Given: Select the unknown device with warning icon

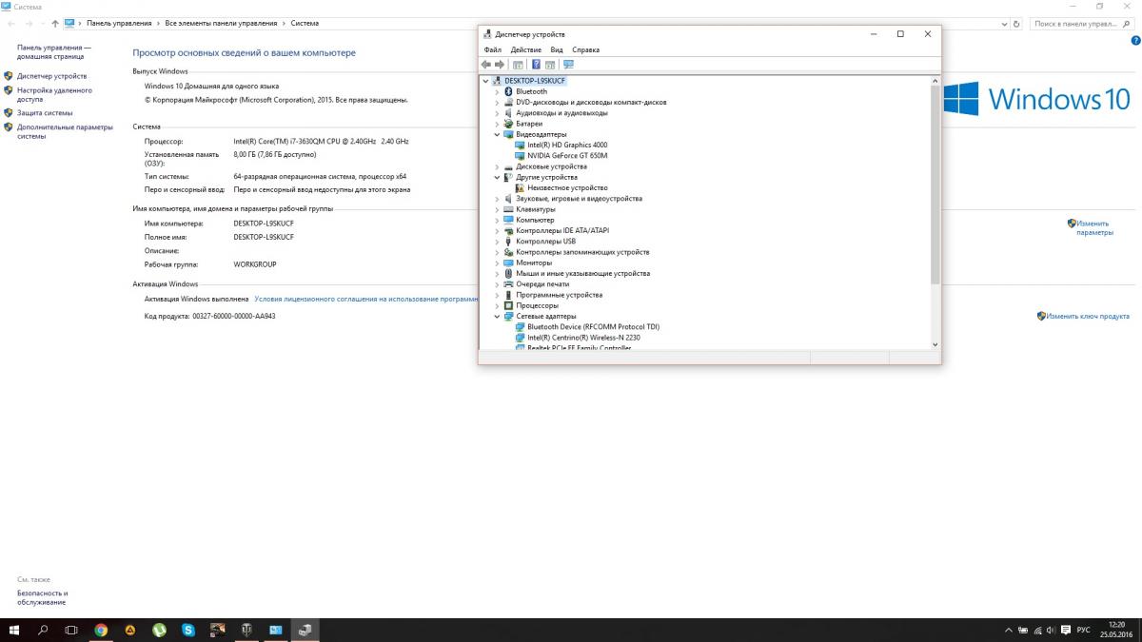Looking at the screenshot, I should click(567, 188).
